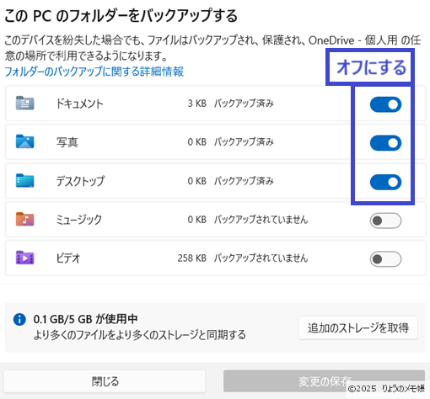Image resolution: width=430 pixels, height=399 pixels.
Task: Click the Documents folder icon
Action: coord(24,103)
